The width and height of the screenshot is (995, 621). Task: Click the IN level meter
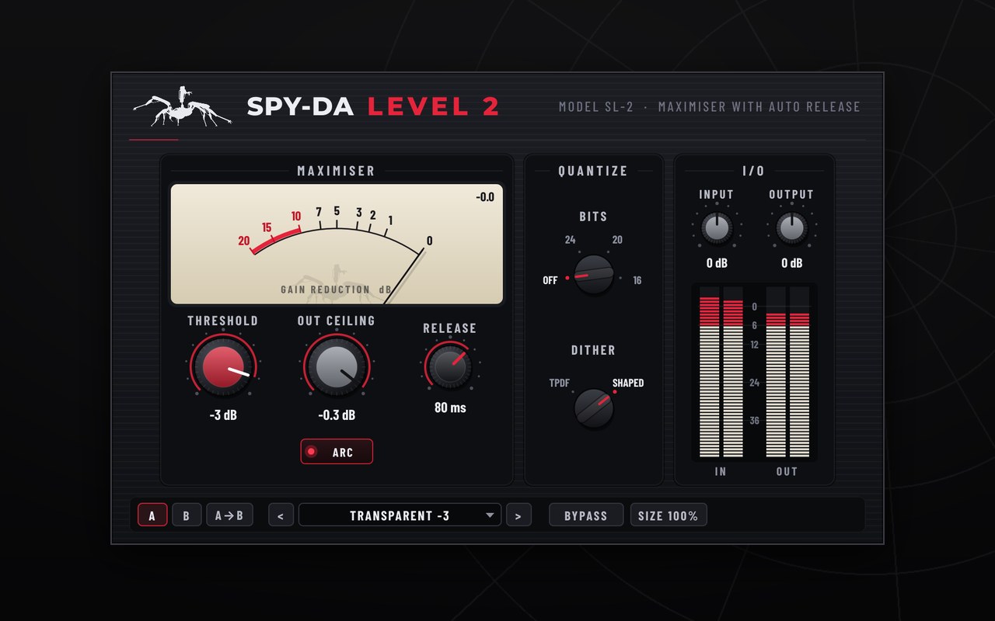click(721, 372)
